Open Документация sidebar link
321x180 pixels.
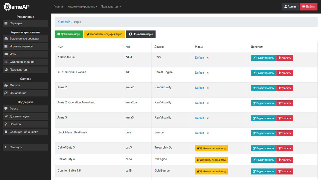pyautogui.click(x=26, y=116)
